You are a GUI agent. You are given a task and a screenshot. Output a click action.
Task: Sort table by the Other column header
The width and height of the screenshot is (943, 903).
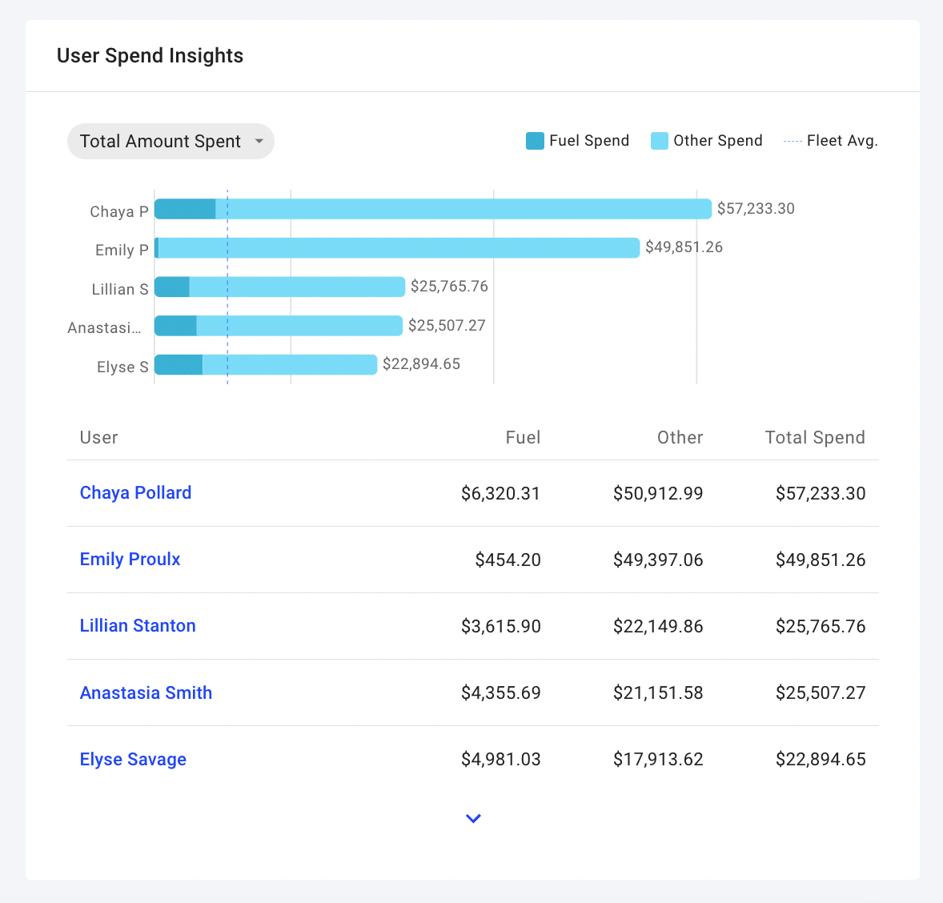680,438
